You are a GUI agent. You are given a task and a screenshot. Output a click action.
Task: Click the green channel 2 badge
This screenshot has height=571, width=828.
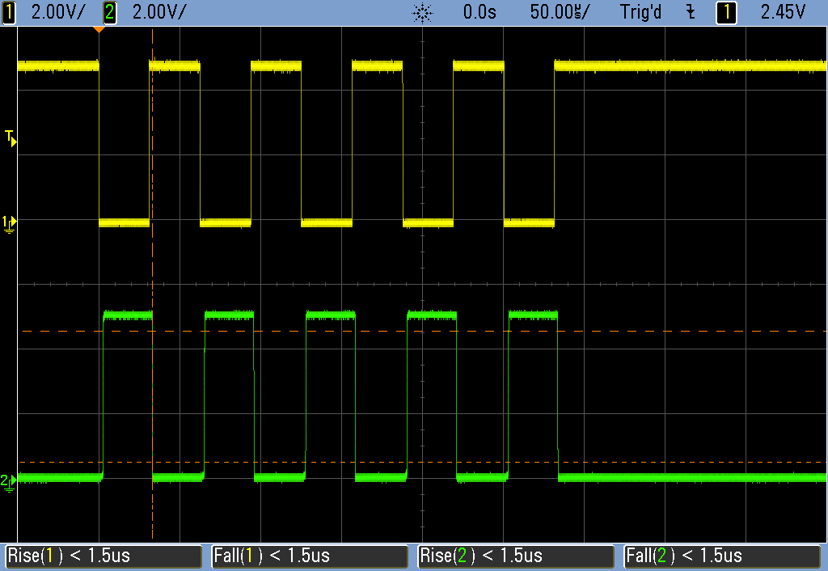click(110, 12)
